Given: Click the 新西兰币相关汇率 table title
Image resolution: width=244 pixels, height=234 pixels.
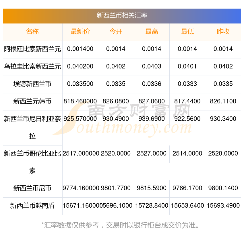Looking at the screenshot, I should click(122, 15).
